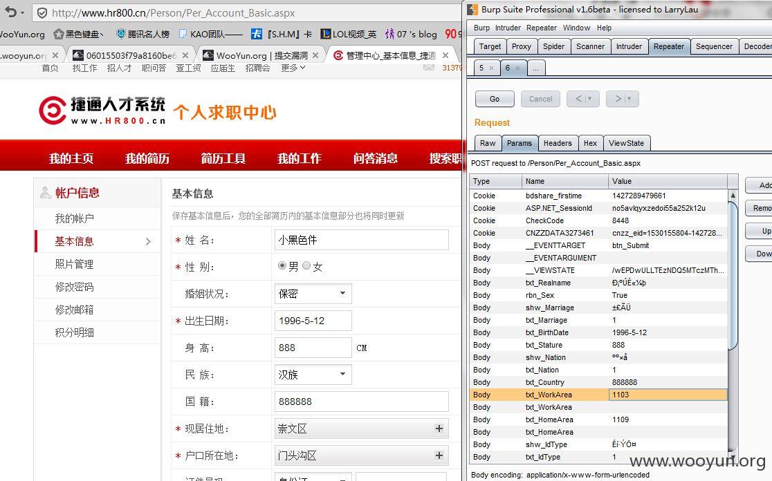Open the Repeater menu in Burp
The image size is (772, 481).
[x=541, y=28]
